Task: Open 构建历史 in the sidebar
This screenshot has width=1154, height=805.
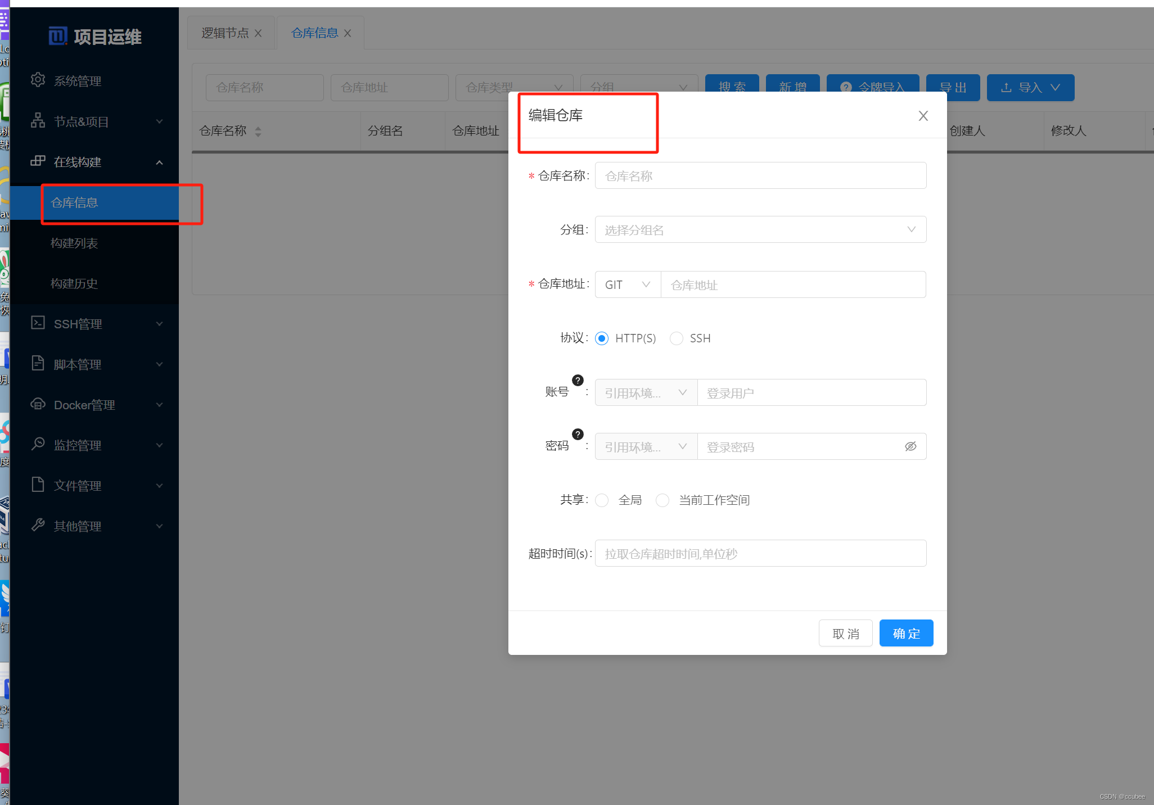Action: [x=94, y=283]
